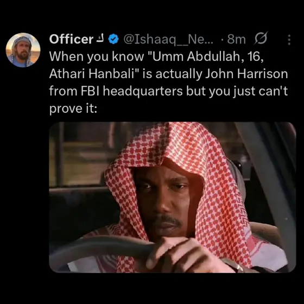Open the three-dot more options menu
The width and height of the screenshot is (304, 304).
click(289, 40)
